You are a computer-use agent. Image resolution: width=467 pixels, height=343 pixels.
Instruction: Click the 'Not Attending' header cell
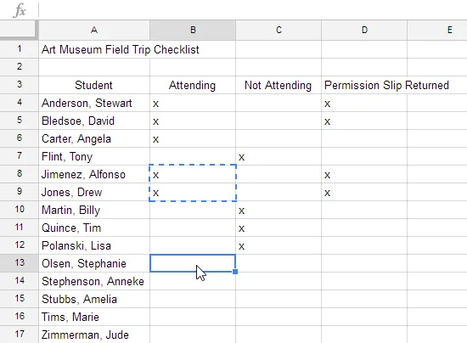click(279, 85)
